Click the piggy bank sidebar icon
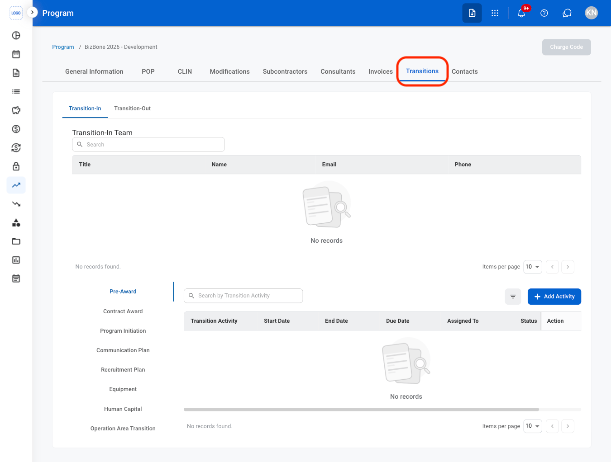The height and width of the screenshot is (462, 611). coord(16,110)
